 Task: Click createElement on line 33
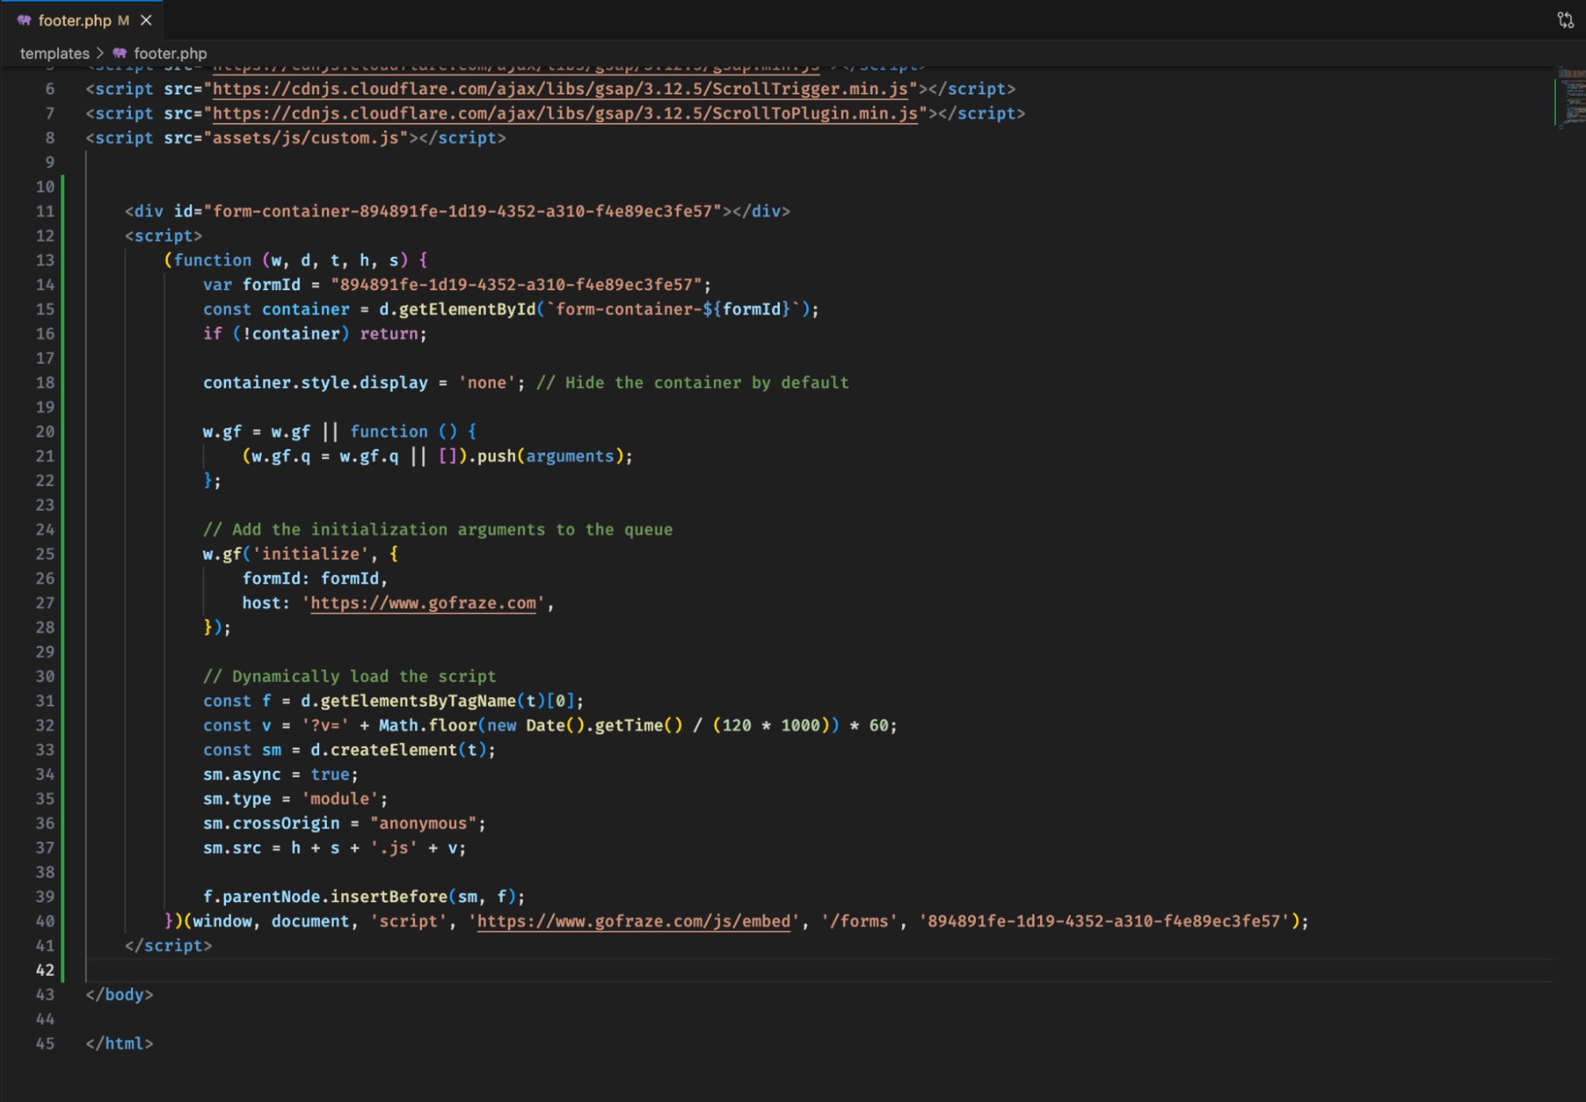pos(394,750)
